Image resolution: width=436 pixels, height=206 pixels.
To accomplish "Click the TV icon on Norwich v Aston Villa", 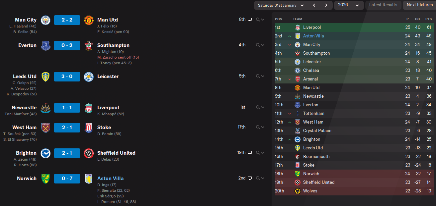I will [250, 178].
